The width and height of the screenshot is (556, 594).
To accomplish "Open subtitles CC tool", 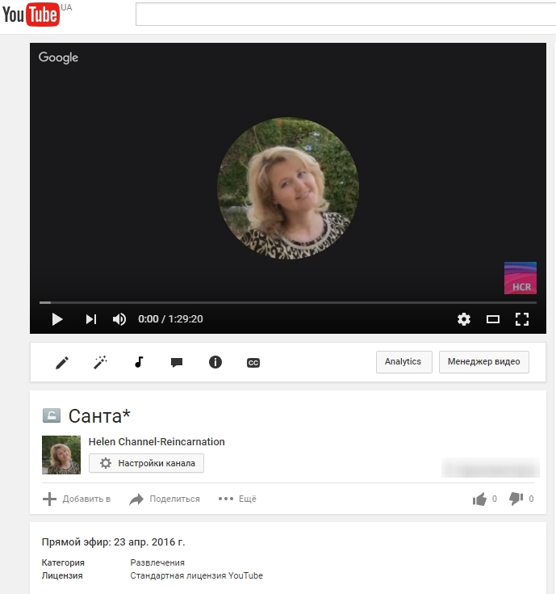I will click(x=253, y=364).
